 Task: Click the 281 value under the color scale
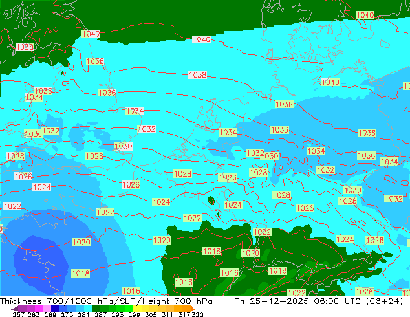coord(83,314)
